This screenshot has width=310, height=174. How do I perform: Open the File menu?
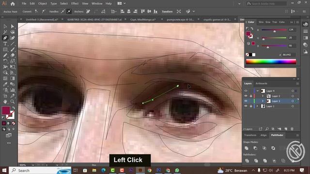click(24, 3)
